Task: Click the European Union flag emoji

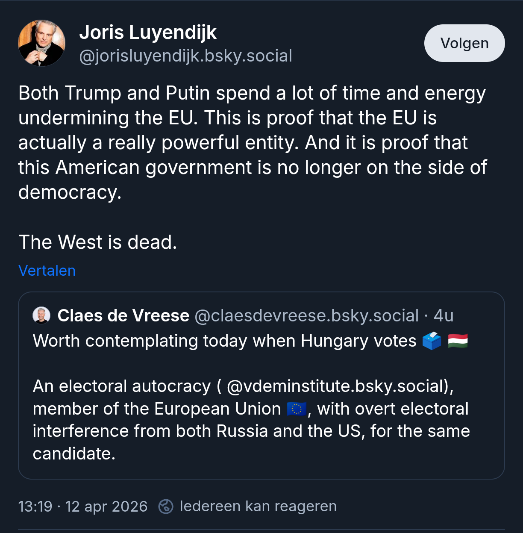Action: 297,409
